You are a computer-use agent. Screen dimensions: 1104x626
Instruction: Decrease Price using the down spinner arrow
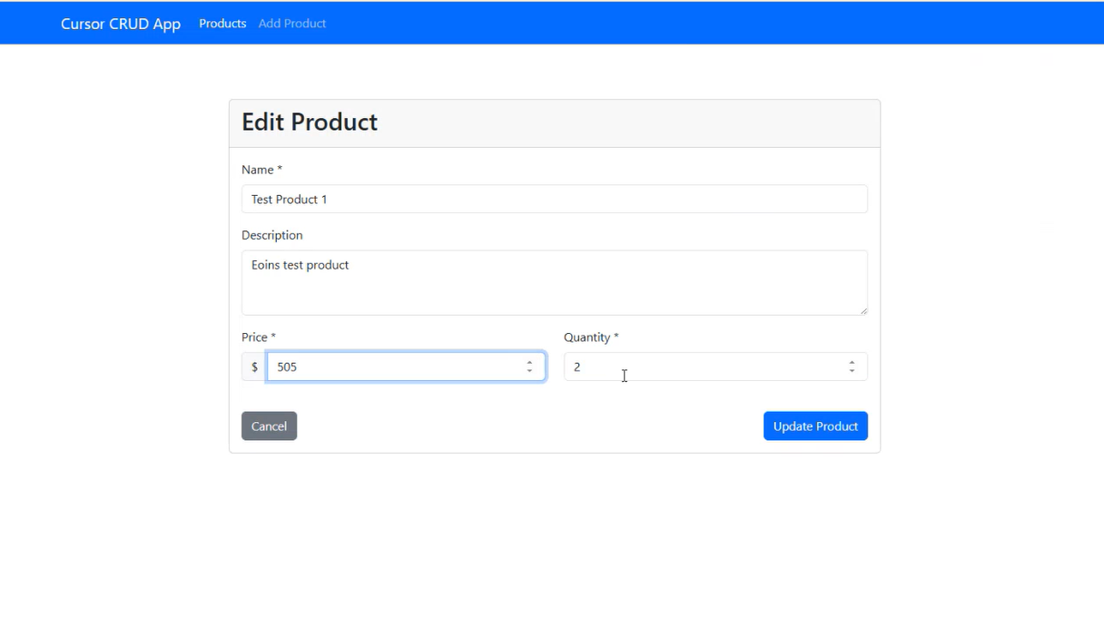529,371
